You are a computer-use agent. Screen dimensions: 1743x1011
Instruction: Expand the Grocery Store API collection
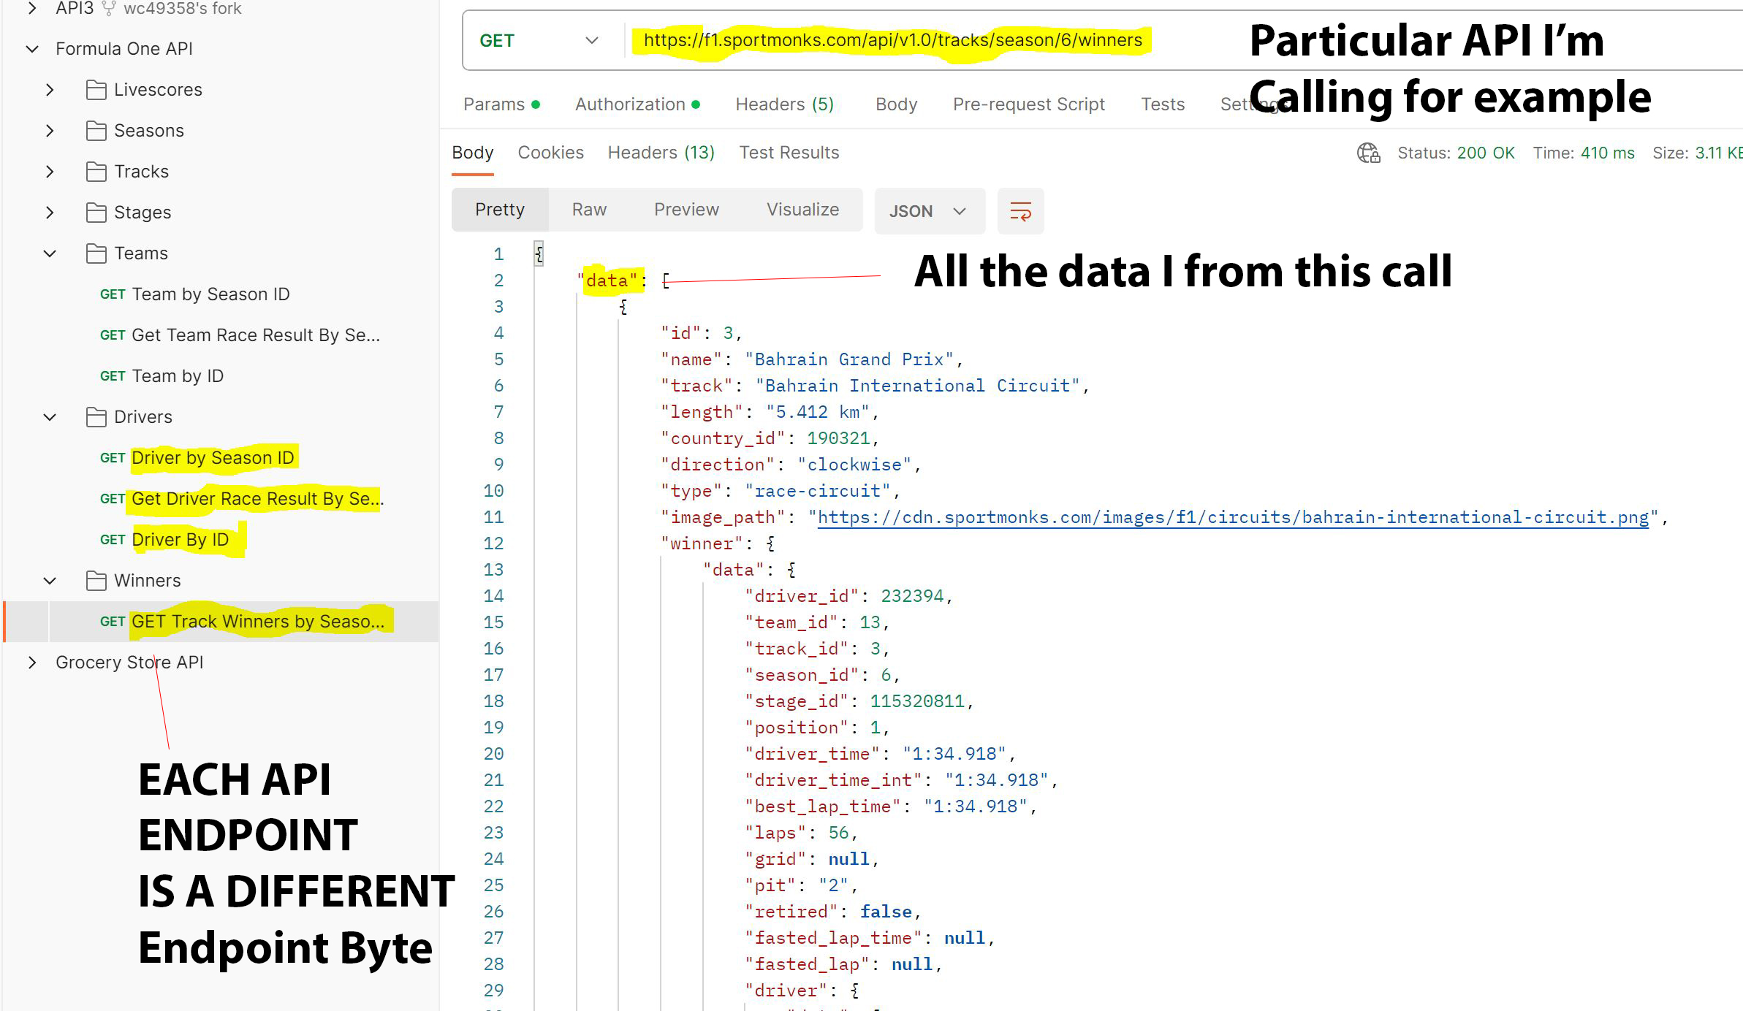[32, 663]
